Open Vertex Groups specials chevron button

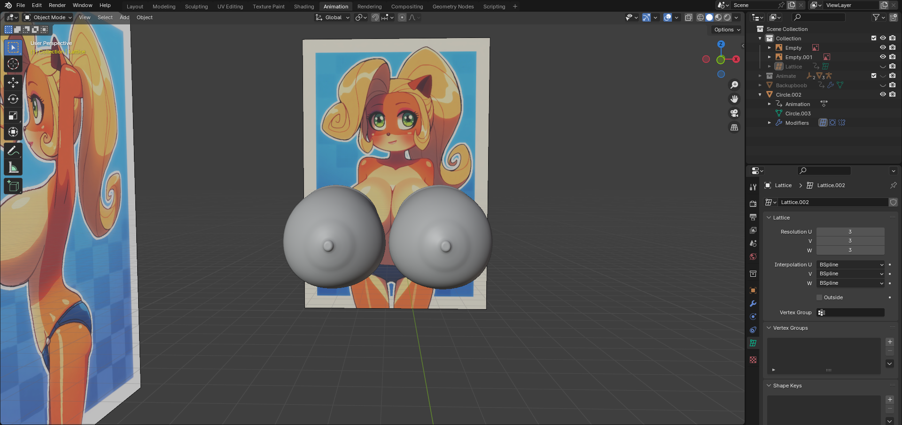coord(890,364)
